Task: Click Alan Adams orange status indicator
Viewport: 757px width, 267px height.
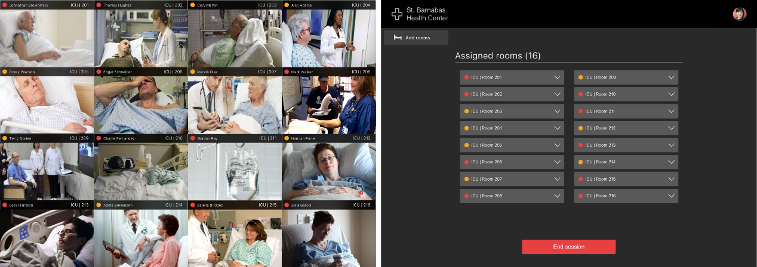Action: (287, 5)
